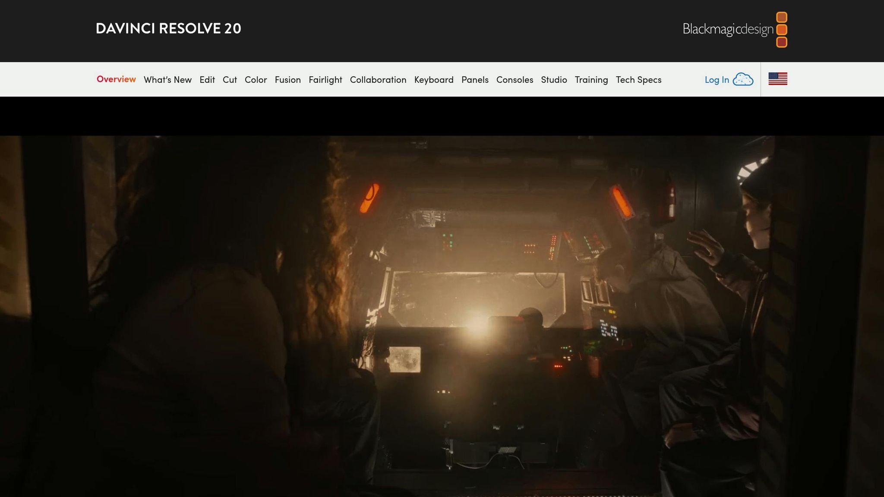Open the Collaboration page
The image size is (884, 497).
(x=378, y=79)
